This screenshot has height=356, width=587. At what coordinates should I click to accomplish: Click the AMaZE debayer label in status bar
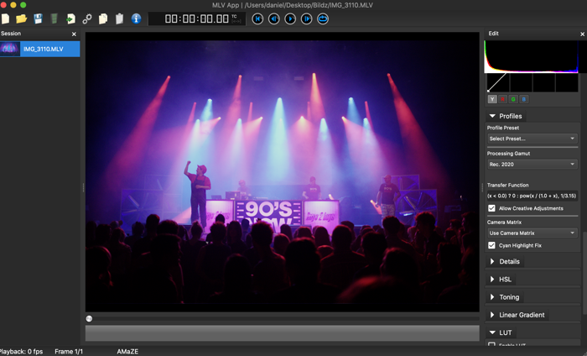pos(127,352)
